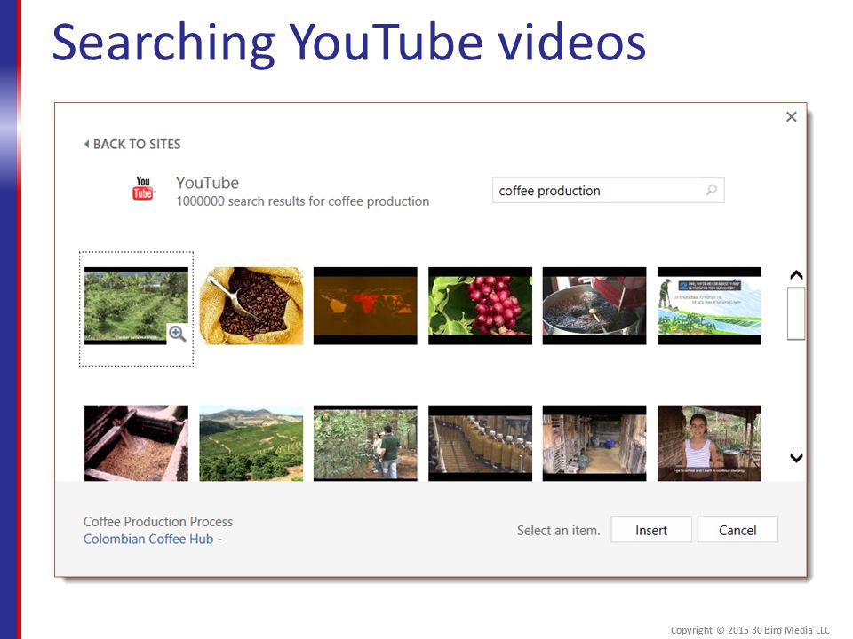Click the scroll down arrow
This screenshot has width=853, height=639.
(x=796, y=458)
